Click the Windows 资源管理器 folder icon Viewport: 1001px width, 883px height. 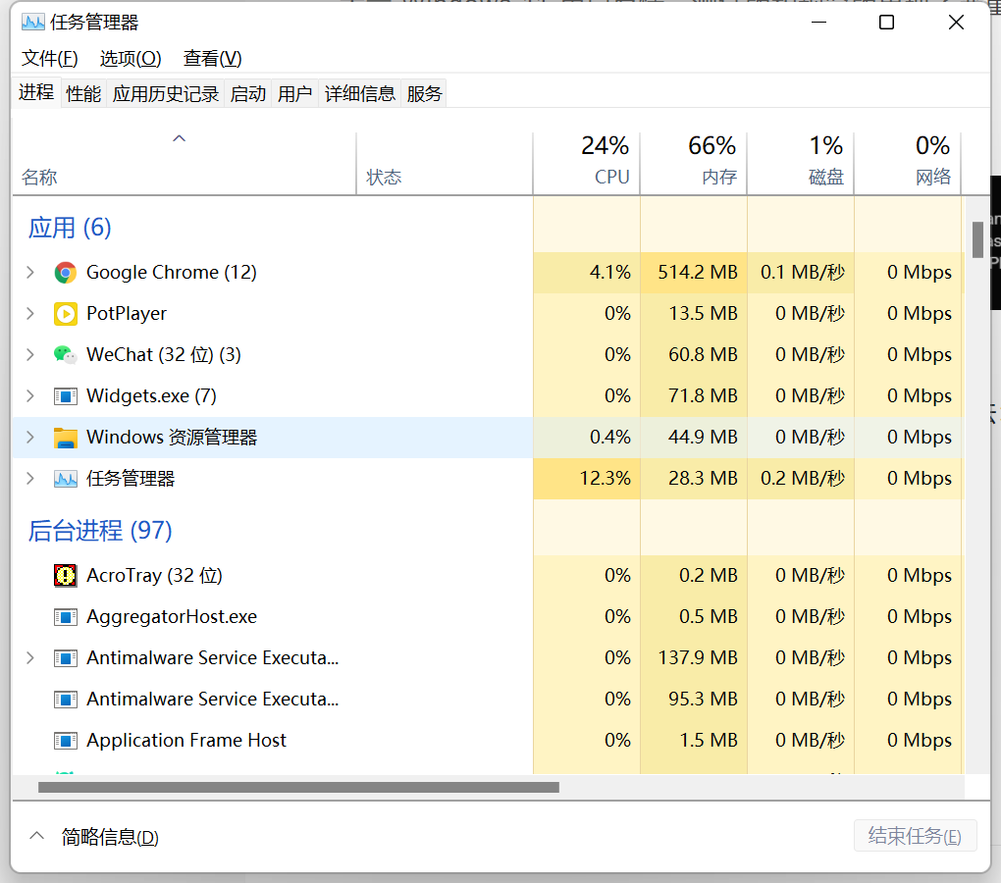[x=65, y=438]
